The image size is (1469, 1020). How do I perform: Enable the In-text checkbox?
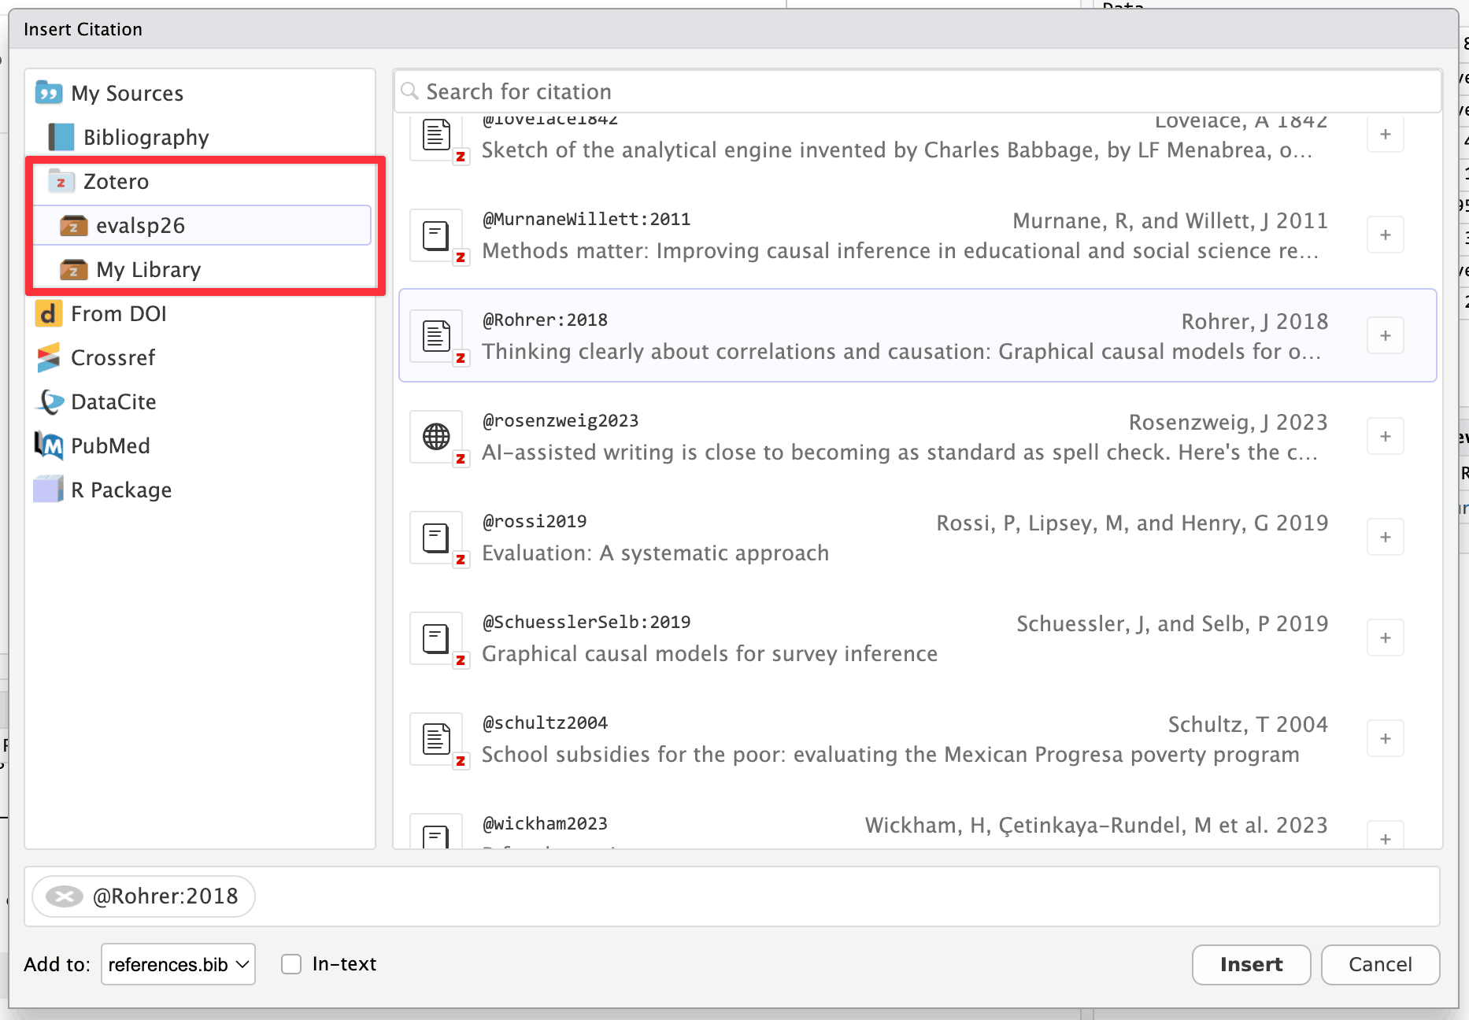(x=291, y=964)
